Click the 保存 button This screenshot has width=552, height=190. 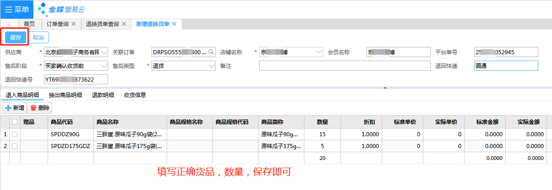[x=16, y=38]
